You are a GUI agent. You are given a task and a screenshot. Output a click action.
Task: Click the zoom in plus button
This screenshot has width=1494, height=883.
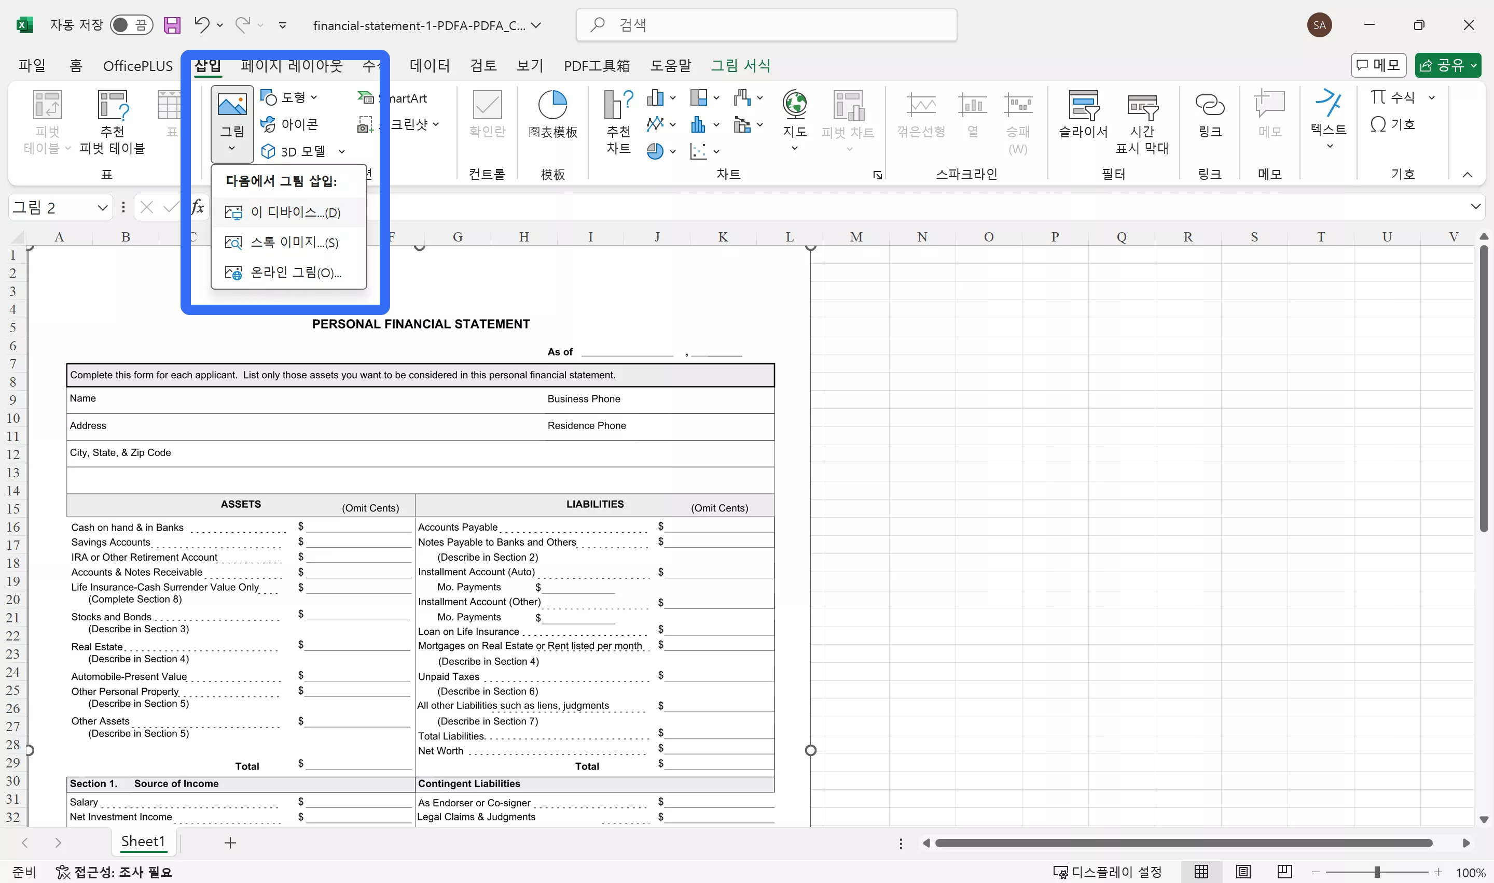(x=1438, y=872)
